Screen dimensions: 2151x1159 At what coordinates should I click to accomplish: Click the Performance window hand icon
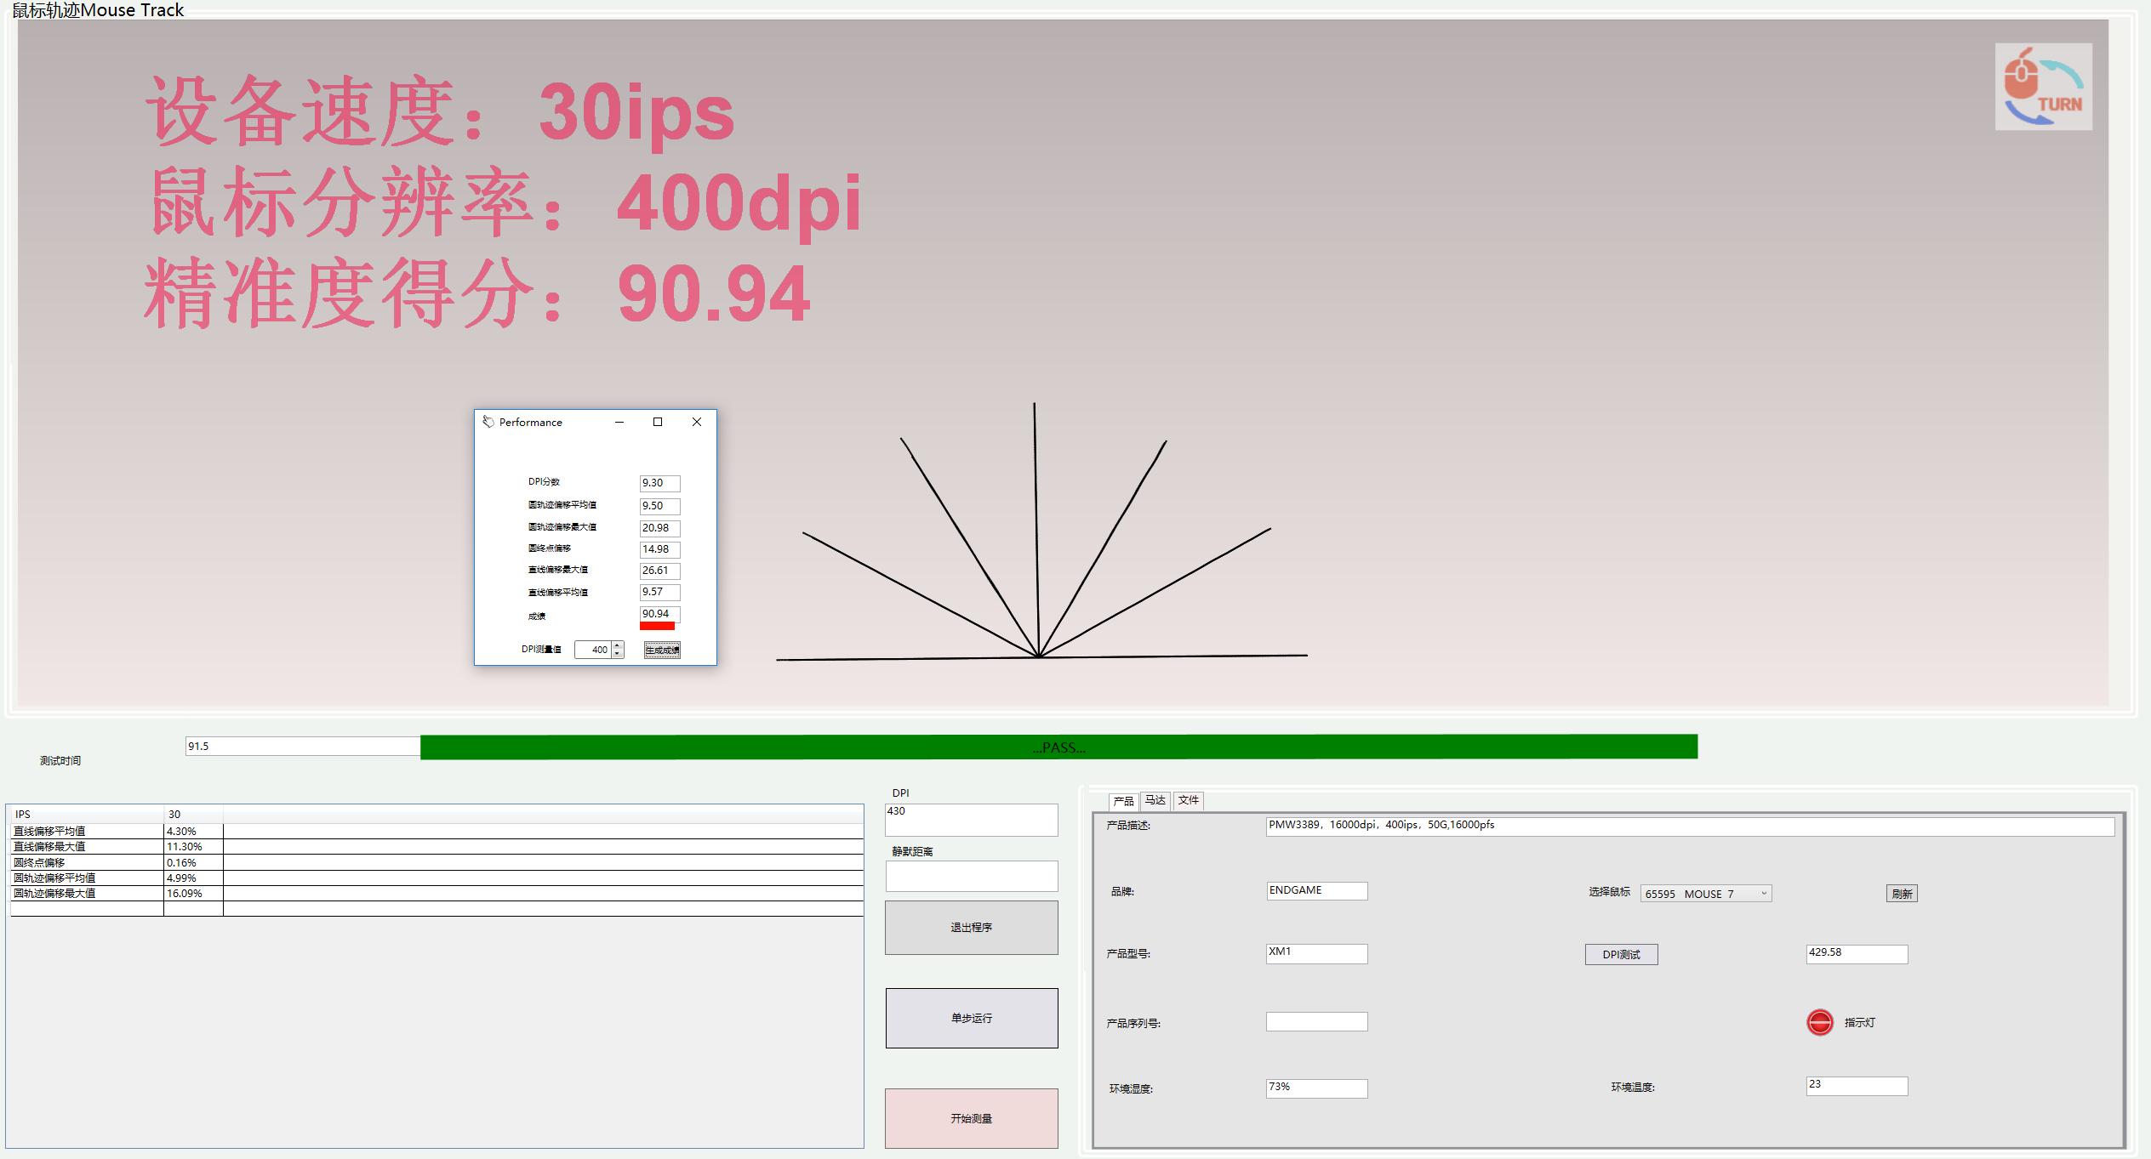tap(488, 422)
